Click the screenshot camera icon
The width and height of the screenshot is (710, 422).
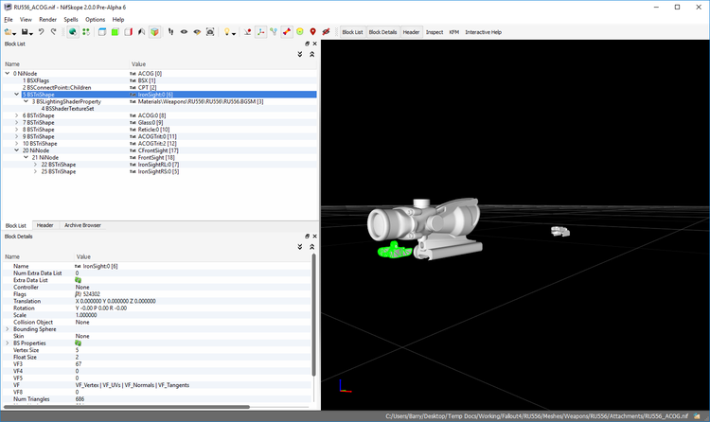(210, 32)
